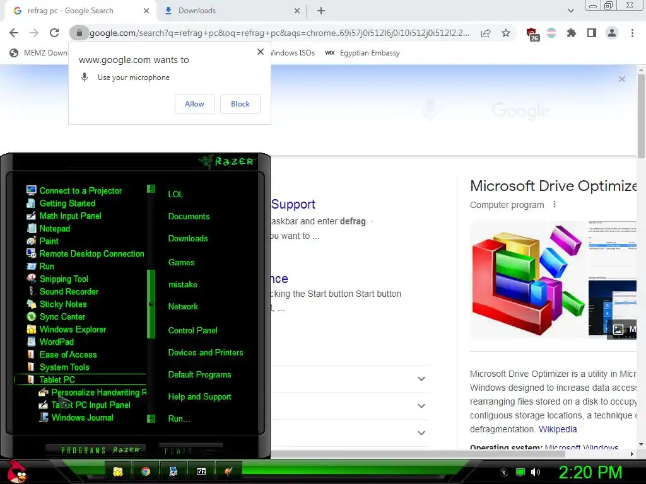Reload the current page
The width and height of the screenshot is (646, 484).
54,33
